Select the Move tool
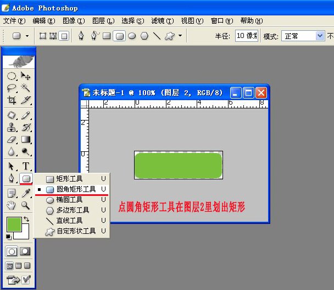This screenshot has width=334, height=290. coord(26,76)
